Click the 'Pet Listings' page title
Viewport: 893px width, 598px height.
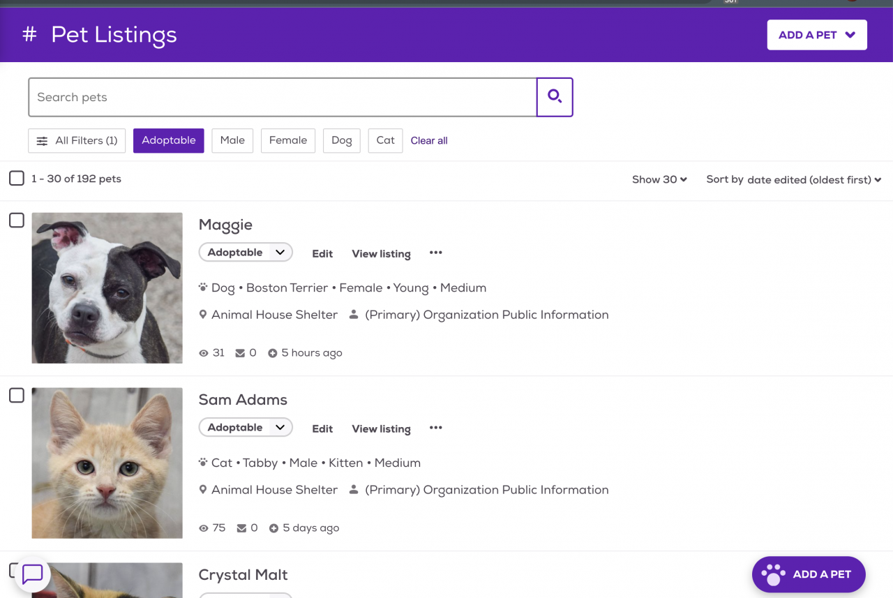point(114,35)
